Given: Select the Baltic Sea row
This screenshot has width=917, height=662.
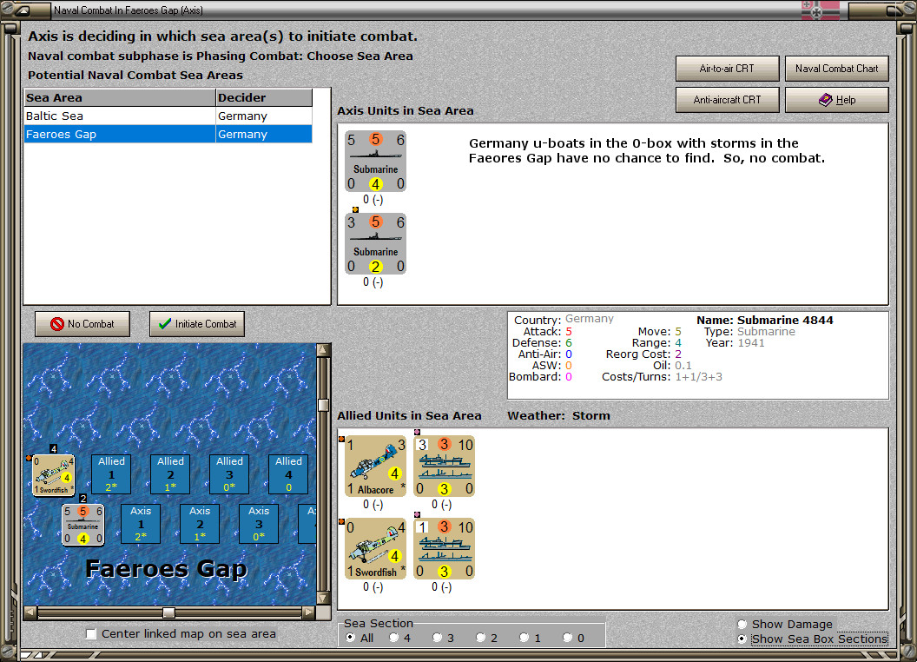Looking at the screenshot, I should (168, 116).
